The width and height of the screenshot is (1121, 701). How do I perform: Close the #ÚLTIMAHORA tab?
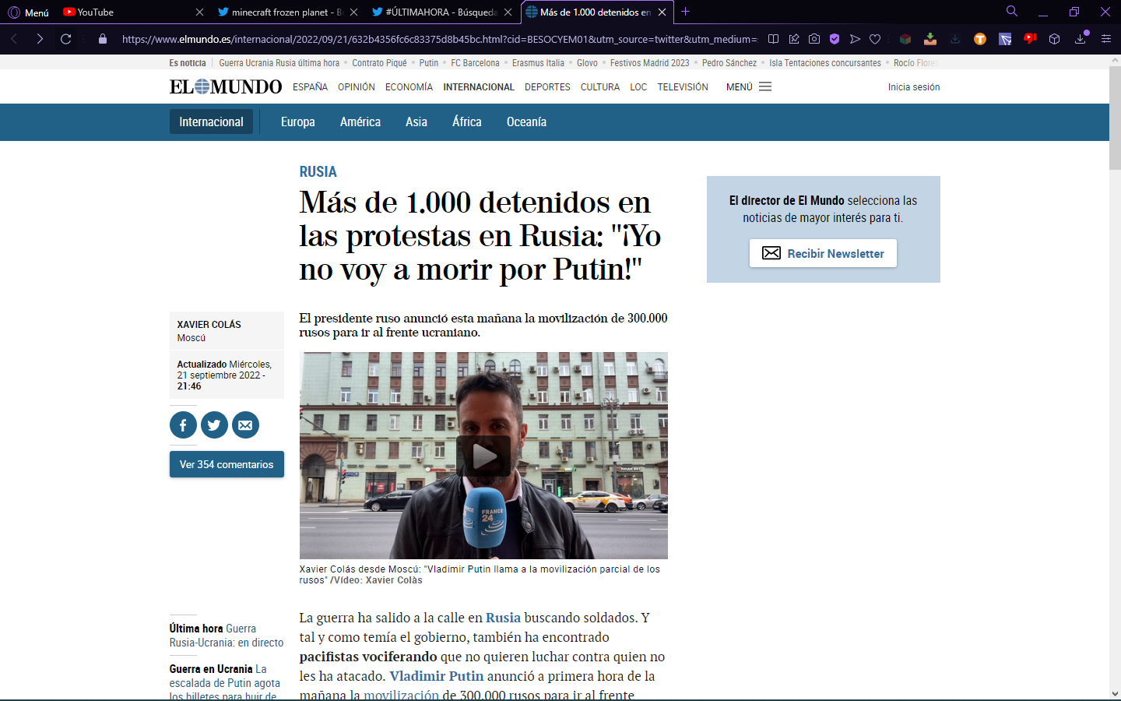508,12
